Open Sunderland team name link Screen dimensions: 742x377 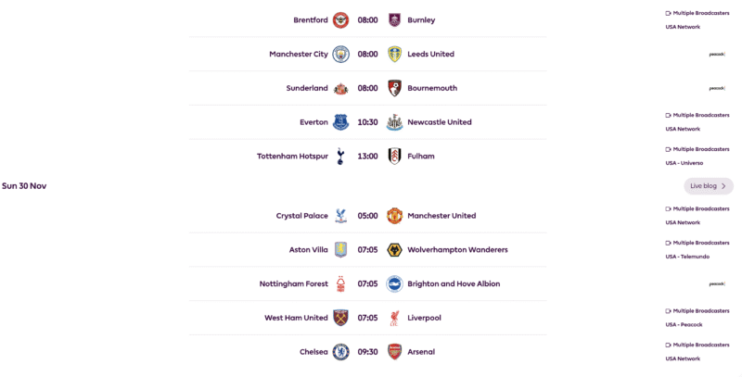tap(307, 89)
